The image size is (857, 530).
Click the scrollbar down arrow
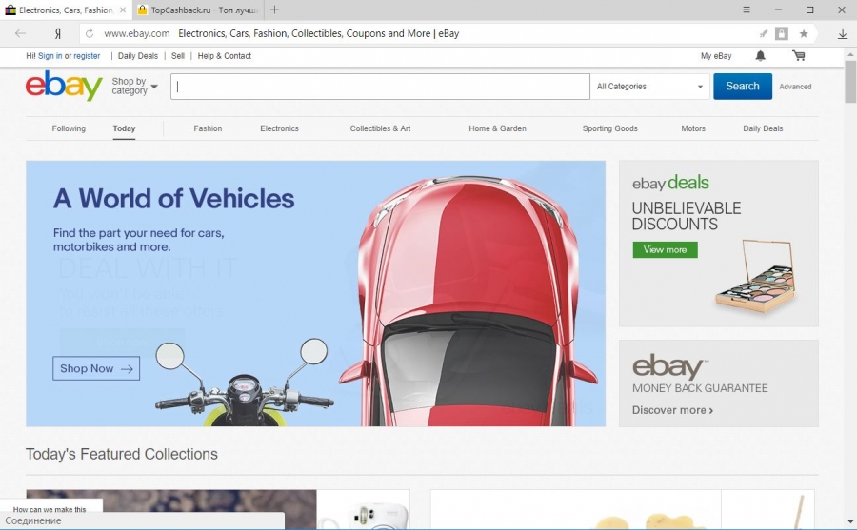(850, 521)
